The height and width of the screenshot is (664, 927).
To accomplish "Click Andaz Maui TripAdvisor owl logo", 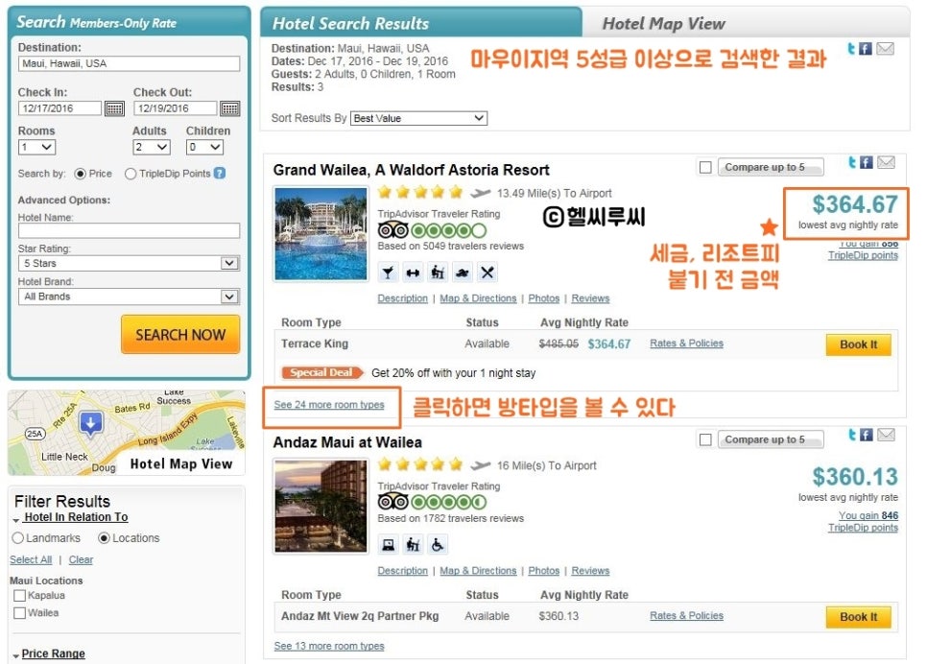I will coord(393,502).
